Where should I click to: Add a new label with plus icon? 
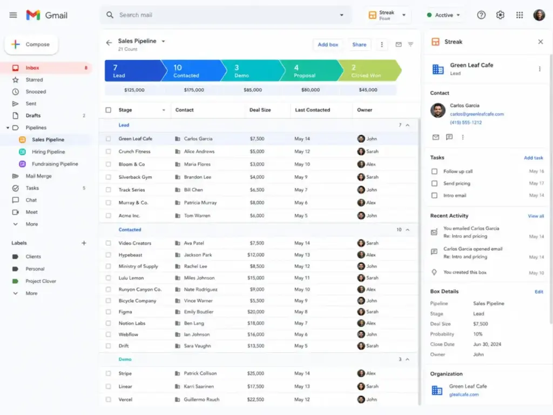(84, 243)
